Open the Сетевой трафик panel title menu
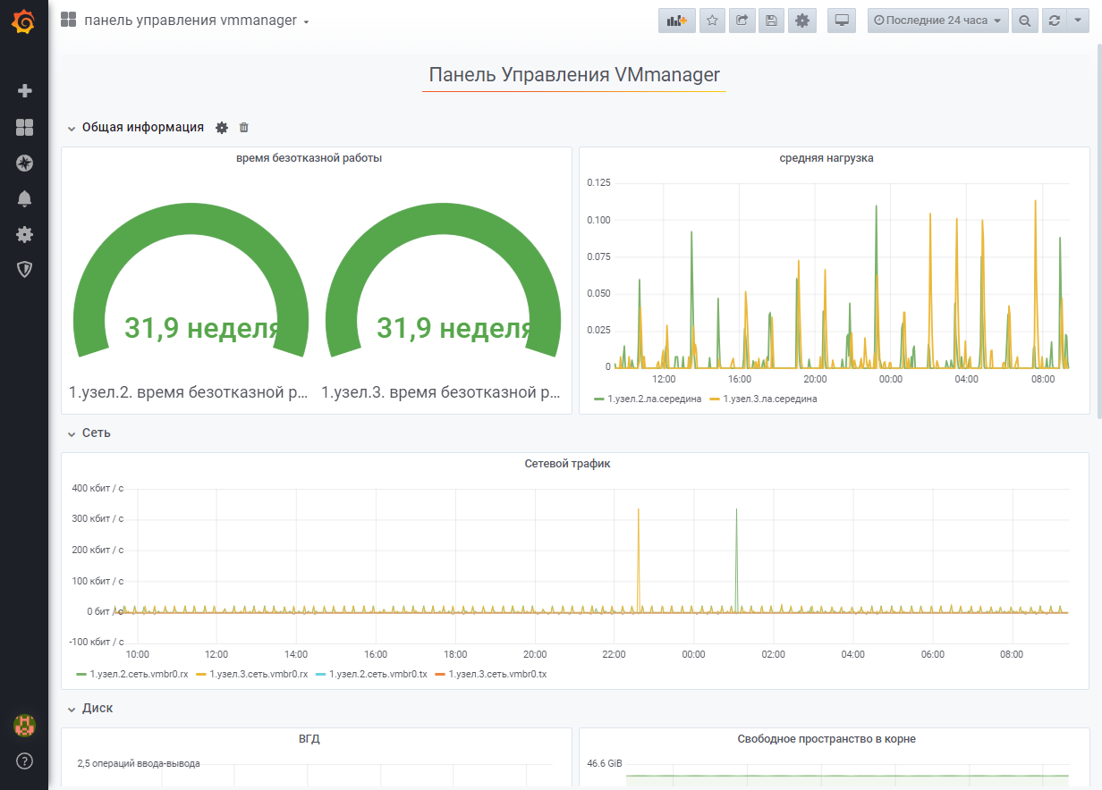This screenshot has width=1102, height=790. coord(567,464)
